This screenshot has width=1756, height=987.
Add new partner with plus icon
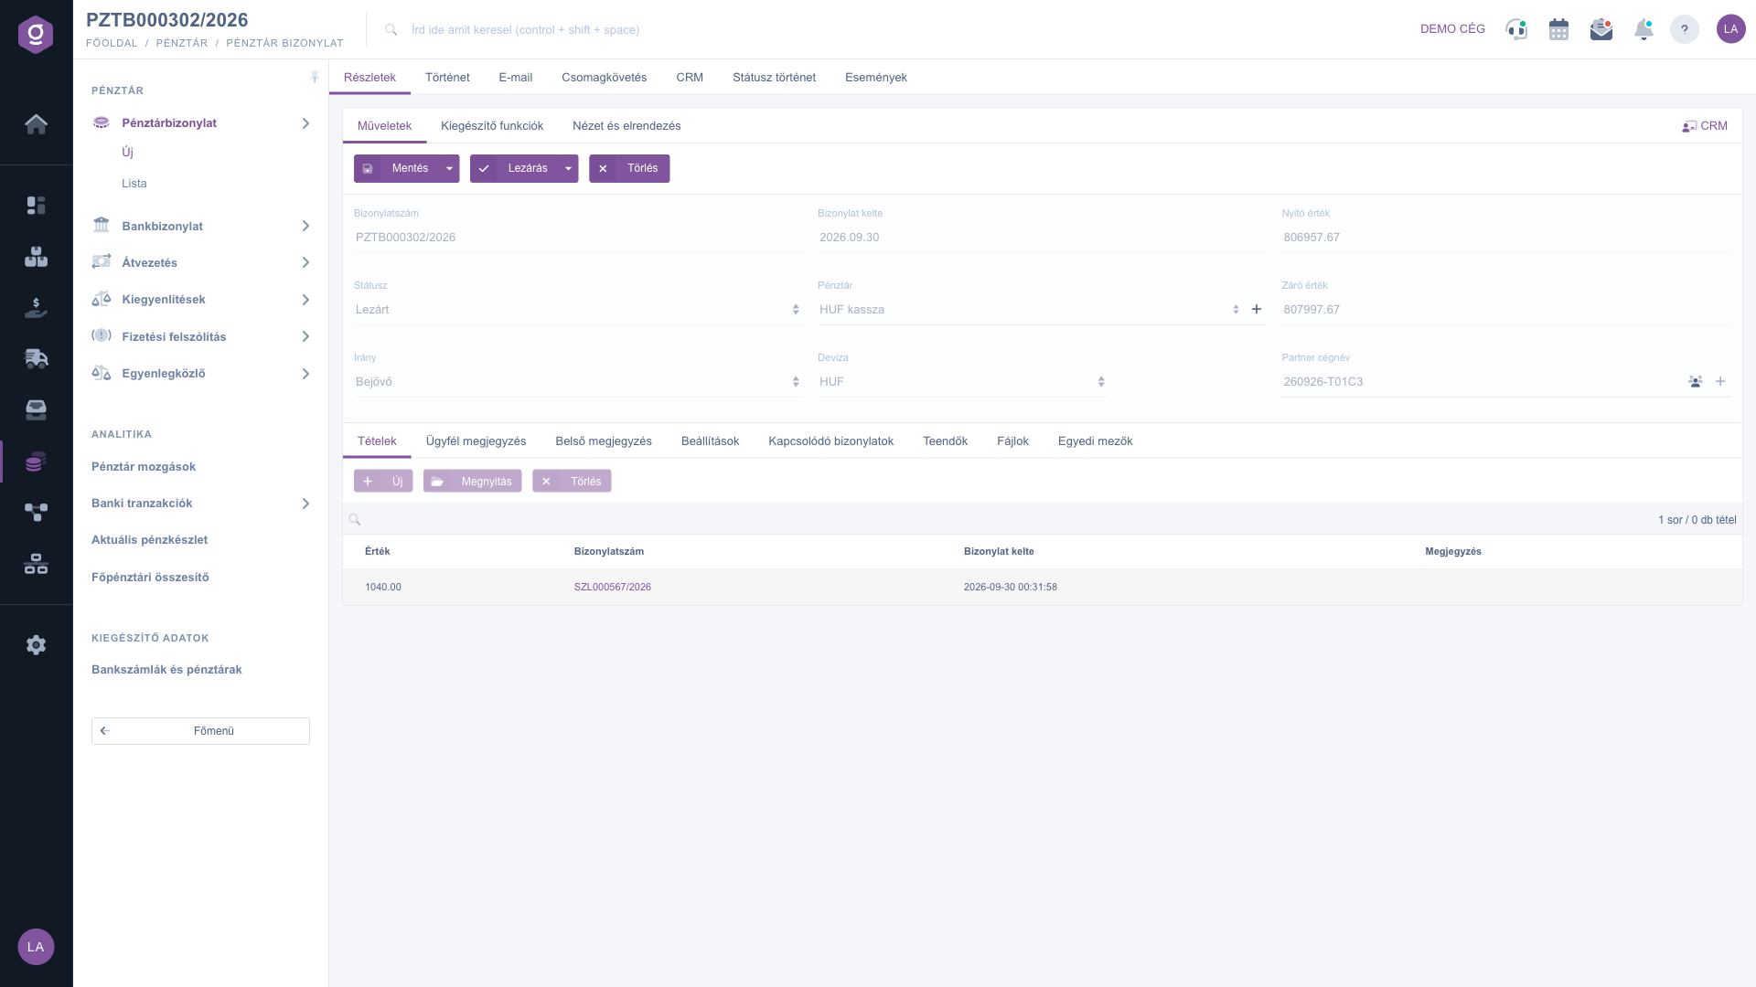coord(1720,382)
